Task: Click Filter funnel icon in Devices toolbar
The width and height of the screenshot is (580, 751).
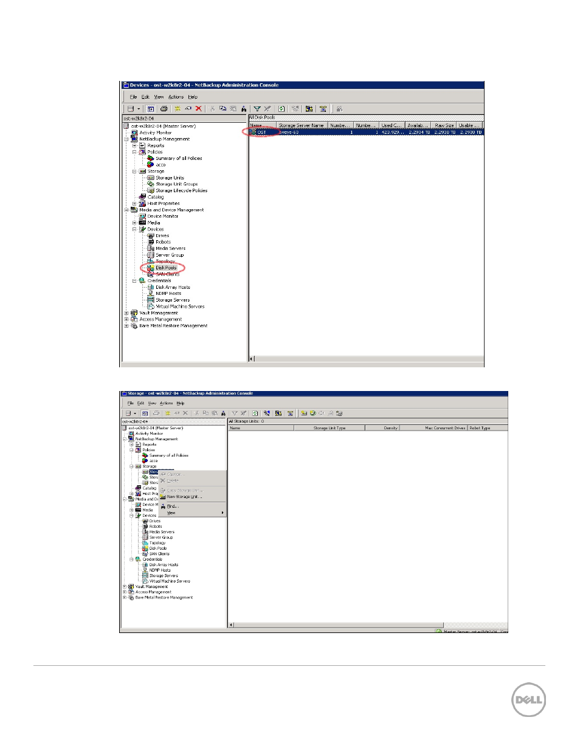Action: coord(257,109)
